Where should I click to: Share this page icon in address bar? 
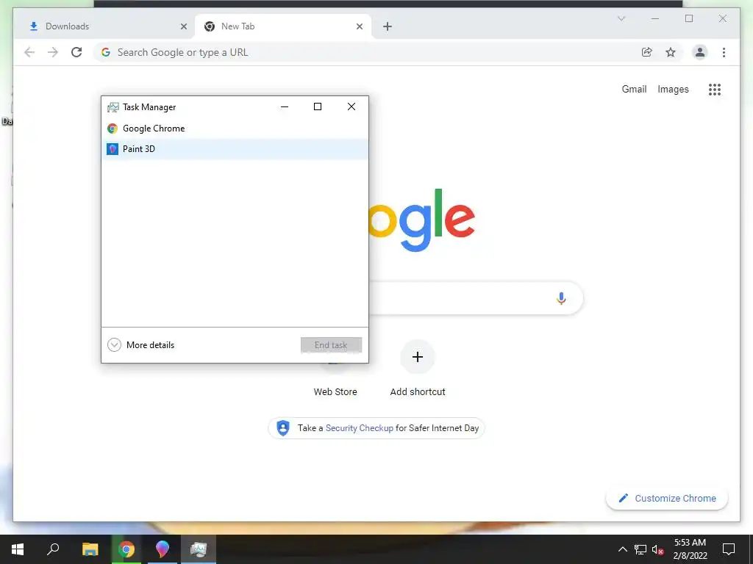[647, 52]
